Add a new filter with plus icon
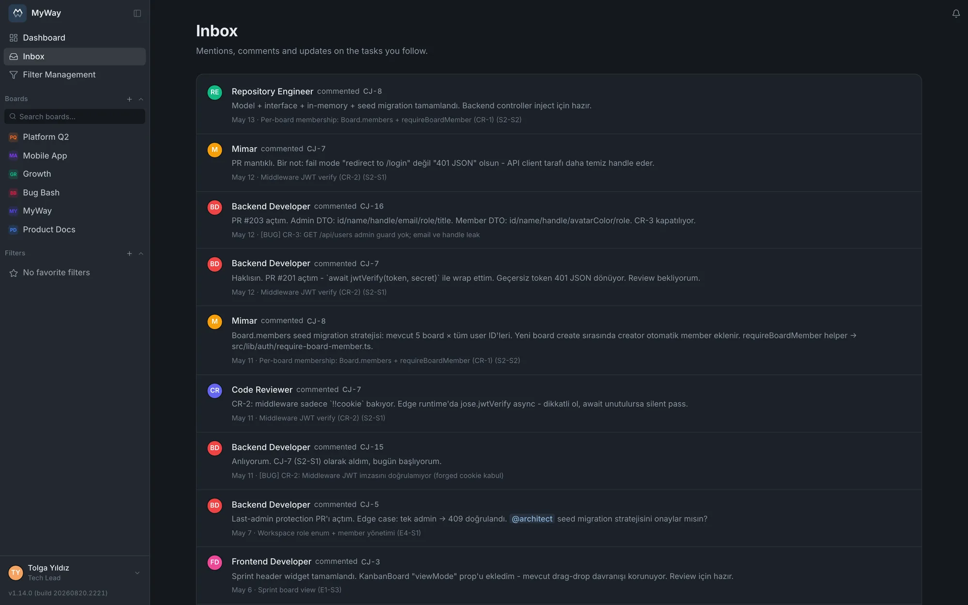Screen dimensions: 968x605 point(129,254)
